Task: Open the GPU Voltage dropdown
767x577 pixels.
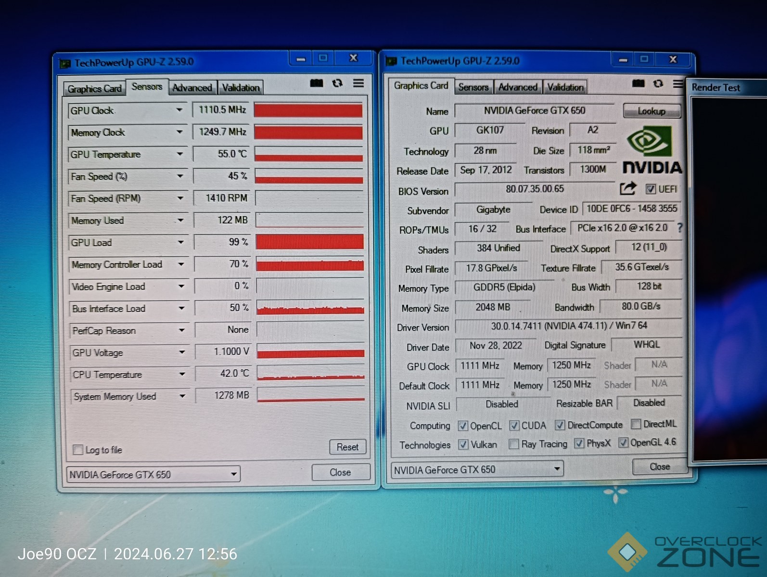Action: tap(182, 352)
